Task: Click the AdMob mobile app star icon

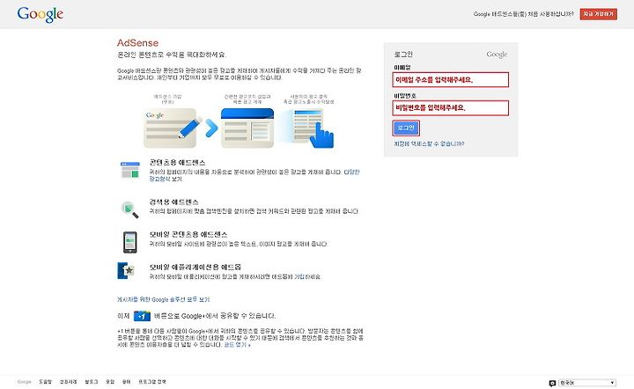Action: coord(126,271)
